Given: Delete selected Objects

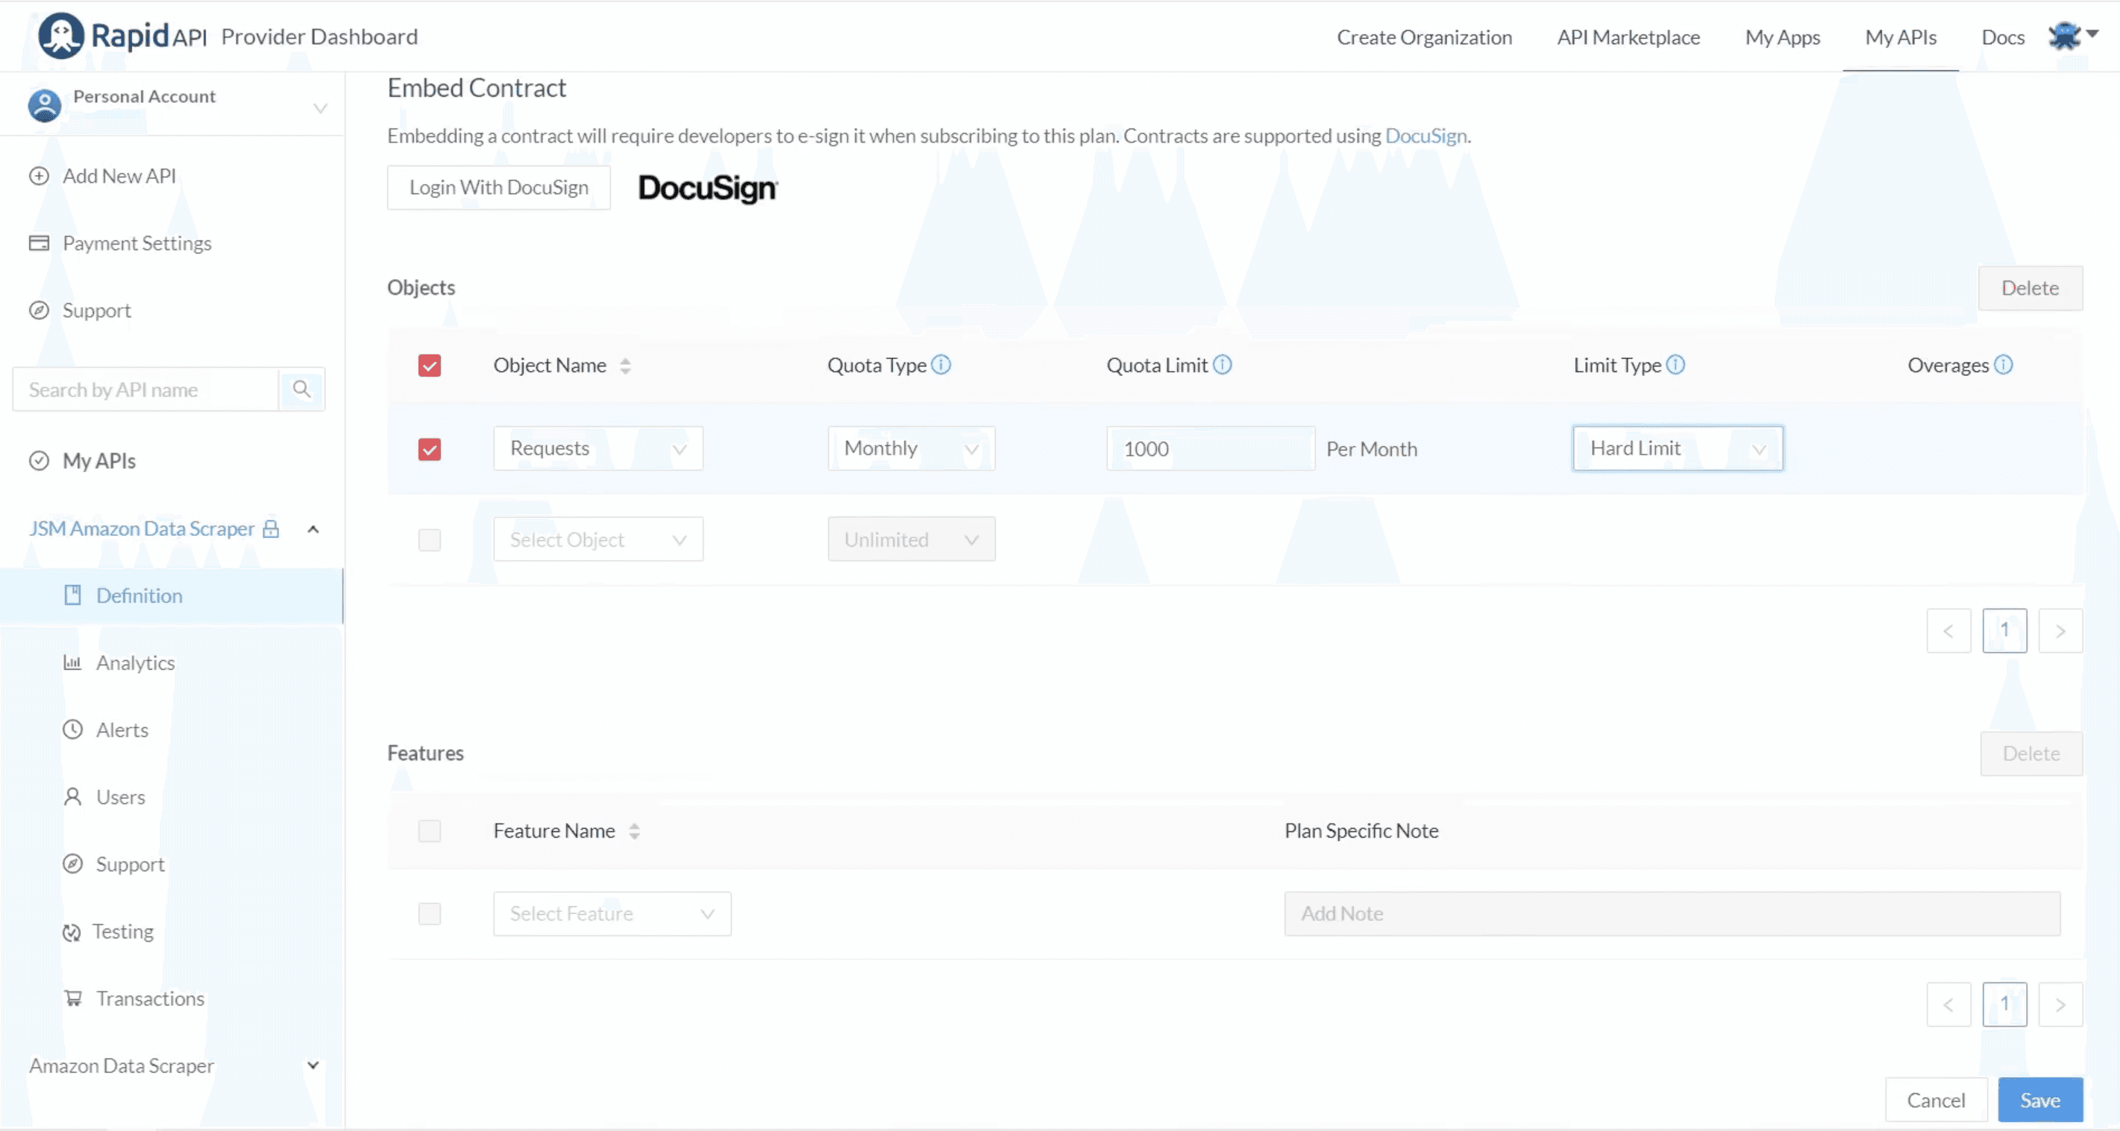Looking at the screenshot, I should (2030, 288).
